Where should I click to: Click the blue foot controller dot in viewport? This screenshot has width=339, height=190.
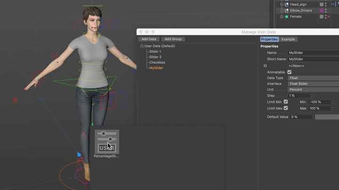pyautogui.click(x=79, y=154)
